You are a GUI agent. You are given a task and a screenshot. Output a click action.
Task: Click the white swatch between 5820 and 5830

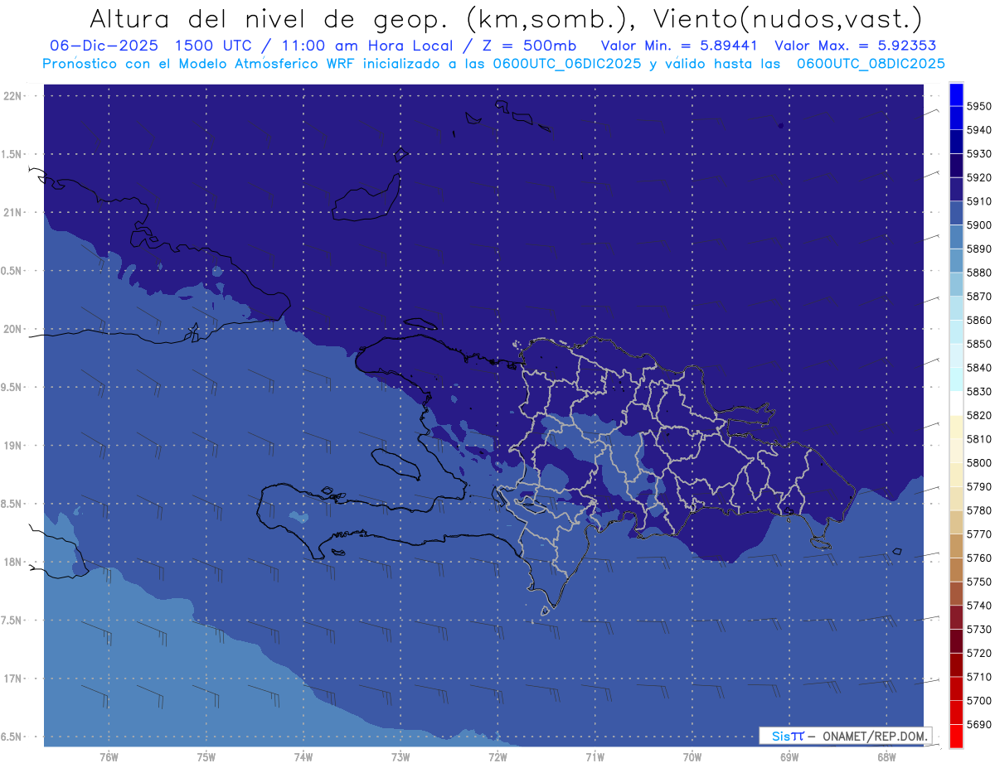(x=956, y=403)
